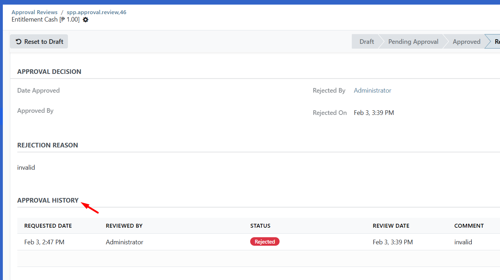Select the Approved status stage
500x280 pixels.
(x=466, y=42)
